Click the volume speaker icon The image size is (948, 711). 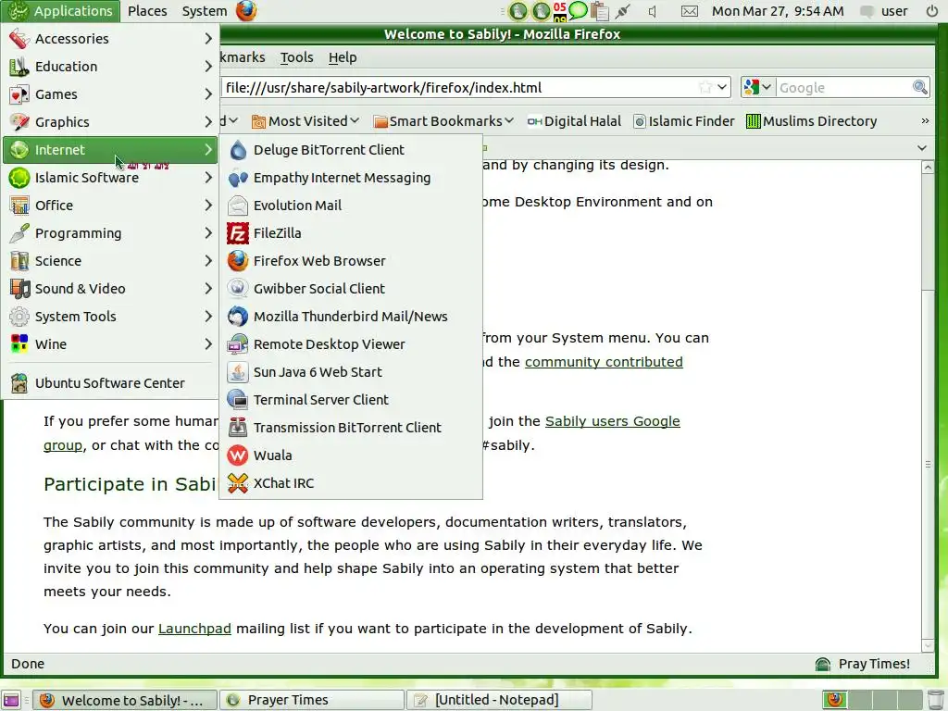653,11
